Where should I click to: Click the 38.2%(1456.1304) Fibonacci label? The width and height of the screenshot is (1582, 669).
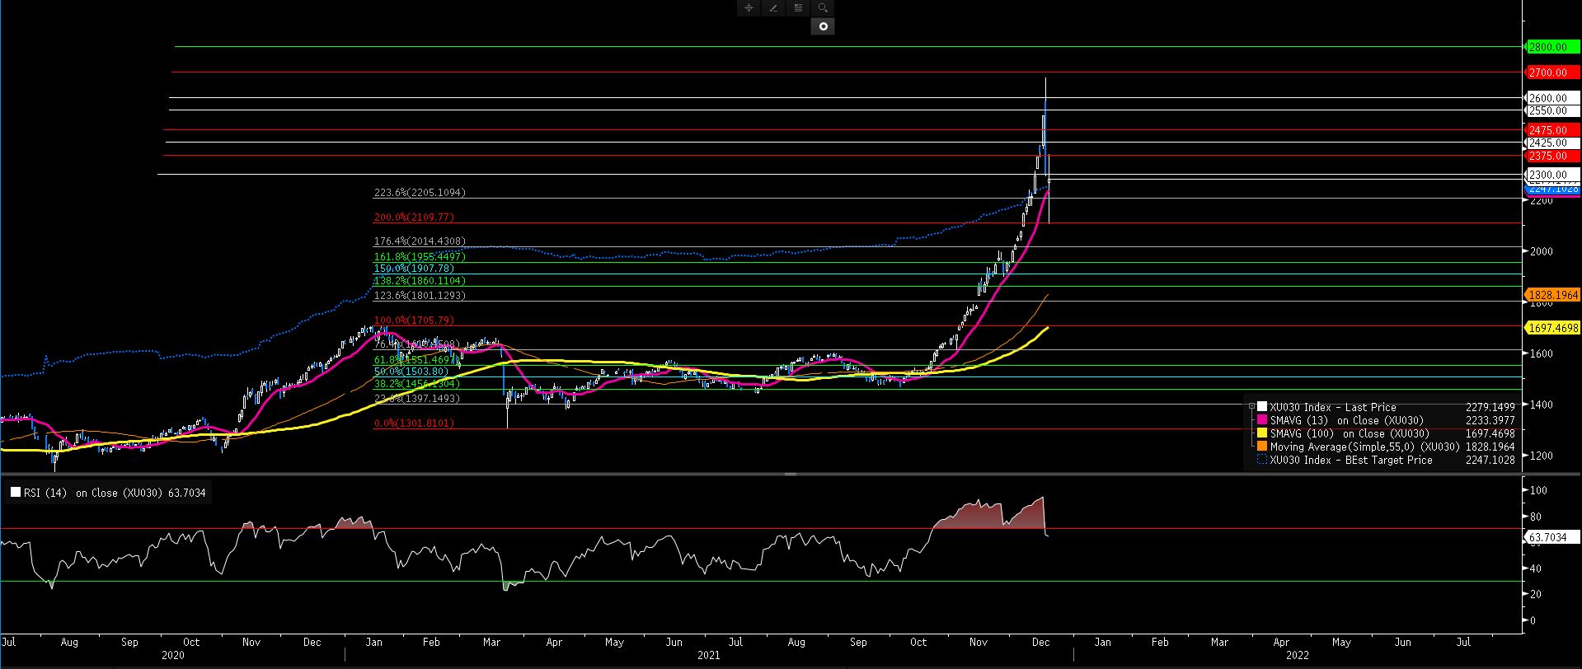point(417,384)
